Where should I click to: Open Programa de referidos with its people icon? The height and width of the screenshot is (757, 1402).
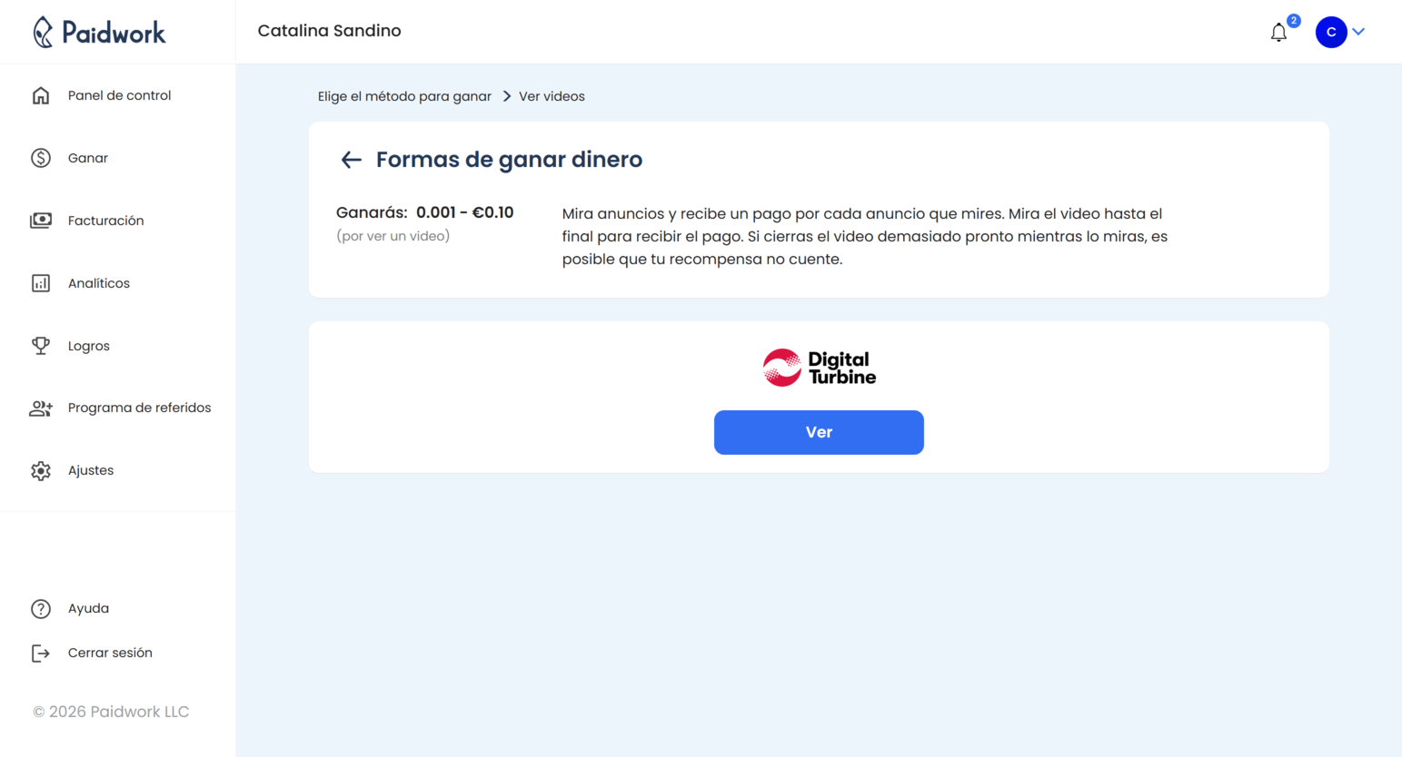[x=42, y=408]
